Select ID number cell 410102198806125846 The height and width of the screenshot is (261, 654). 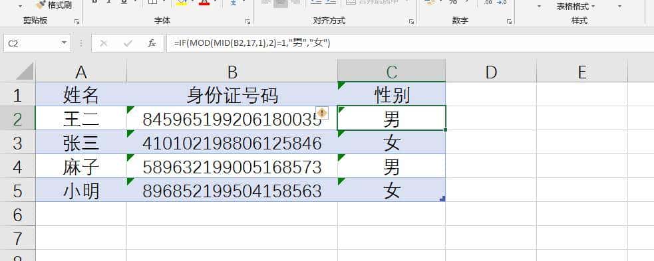click(232, 142)
